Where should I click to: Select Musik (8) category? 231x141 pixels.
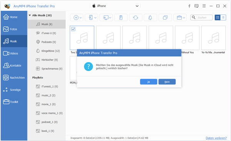[x=47, y=24]
